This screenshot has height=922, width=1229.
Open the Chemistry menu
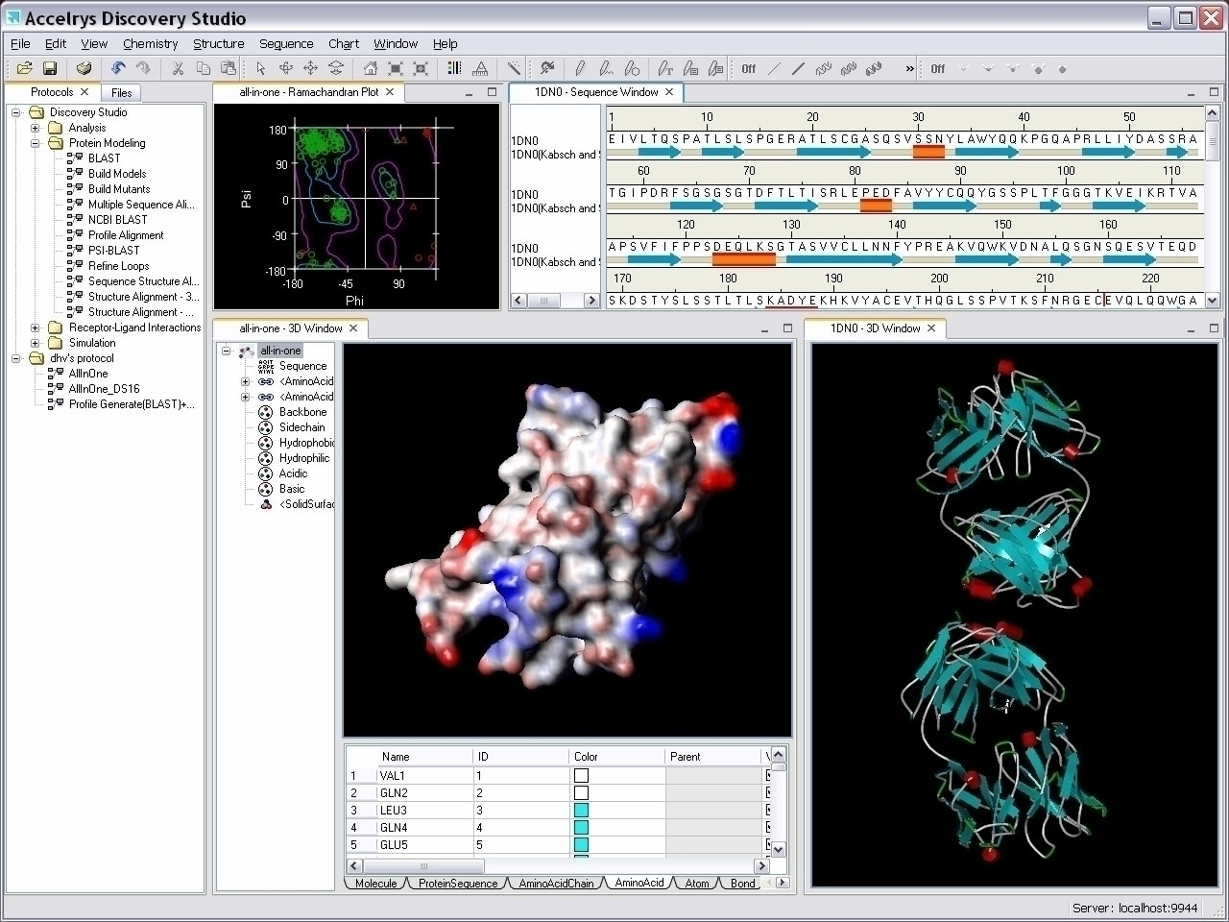150,43
